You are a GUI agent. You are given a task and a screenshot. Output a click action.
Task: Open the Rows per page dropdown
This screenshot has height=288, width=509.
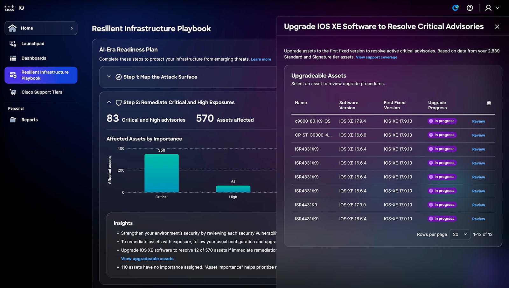[x=460, y=234]
